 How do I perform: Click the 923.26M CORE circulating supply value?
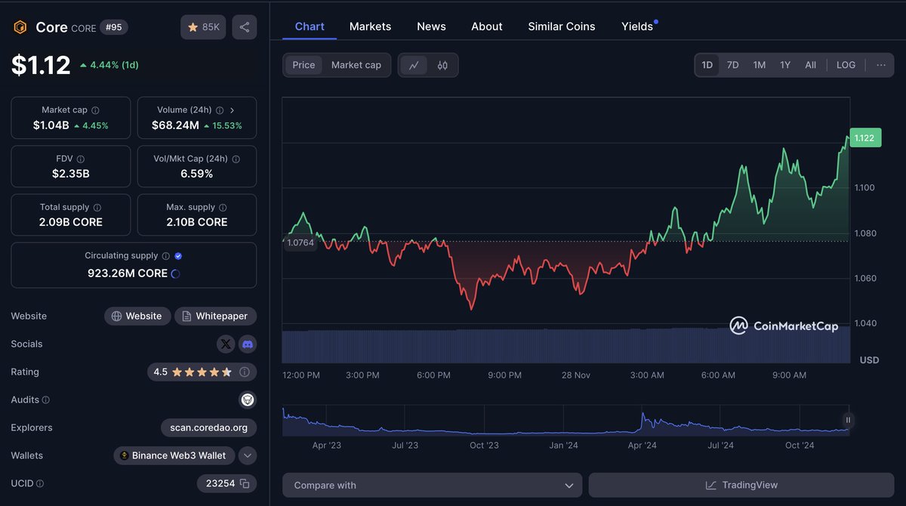(x=128, y=273)
